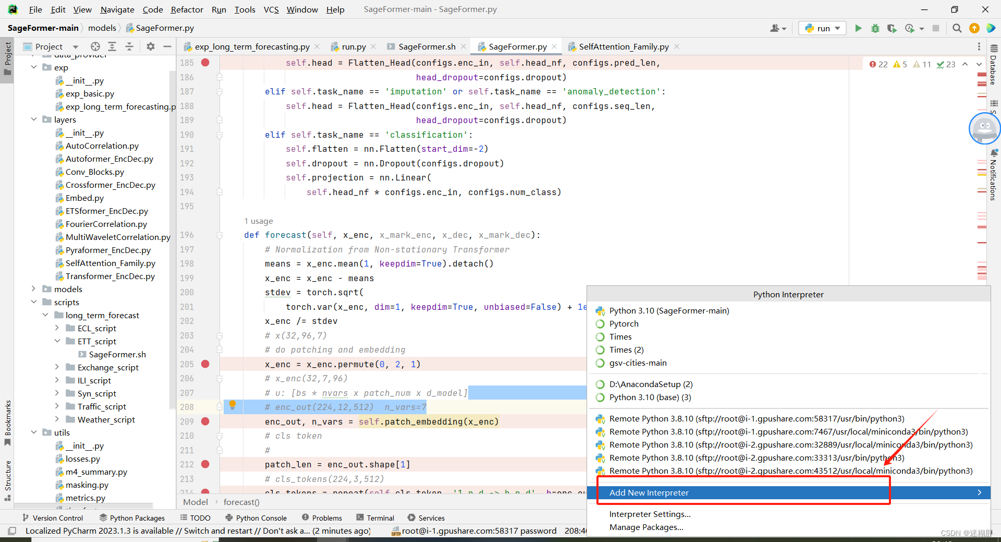Open the Python Console tool window

[x=256, y=518]
